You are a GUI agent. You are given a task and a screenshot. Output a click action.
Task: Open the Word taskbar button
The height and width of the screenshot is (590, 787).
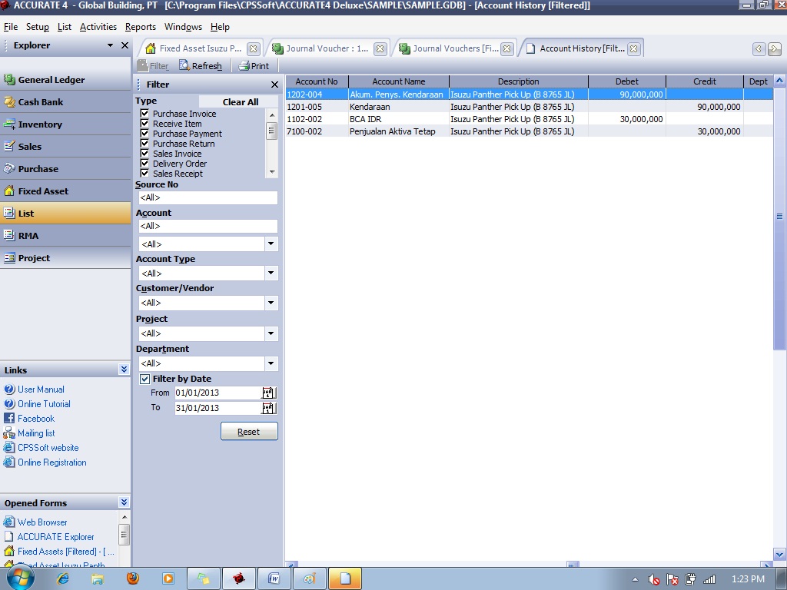pos(274,579)
